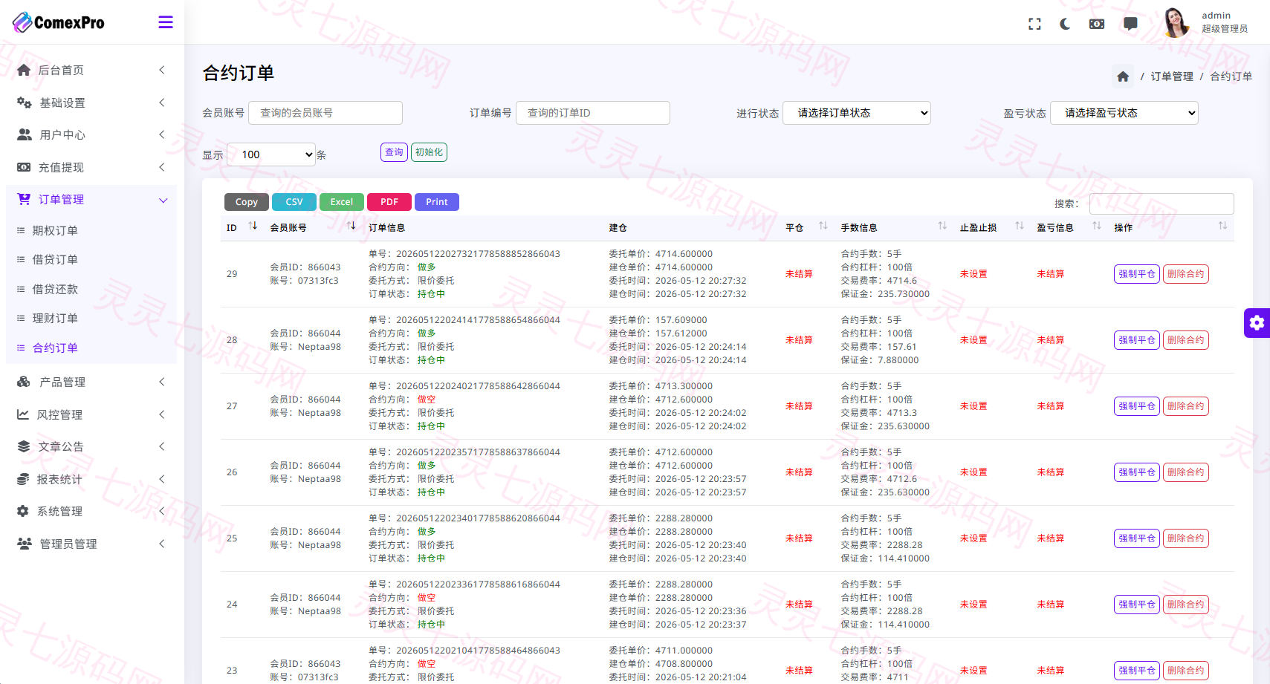The width and height of the screenshot is (1270, 684).
Task: Expand 充值提现 sidebar menu
Action: [91, 167]
